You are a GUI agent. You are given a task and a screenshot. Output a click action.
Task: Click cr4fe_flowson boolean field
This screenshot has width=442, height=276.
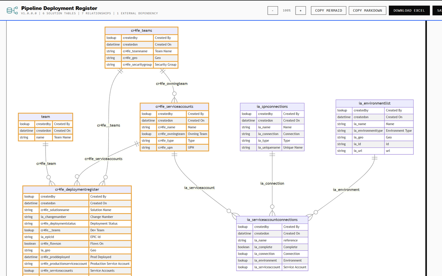64,244
